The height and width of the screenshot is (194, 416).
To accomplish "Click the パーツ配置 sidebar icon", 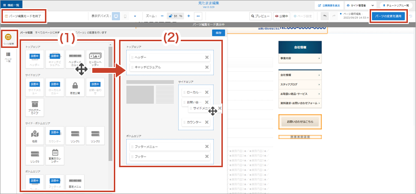I will [8, 38].
